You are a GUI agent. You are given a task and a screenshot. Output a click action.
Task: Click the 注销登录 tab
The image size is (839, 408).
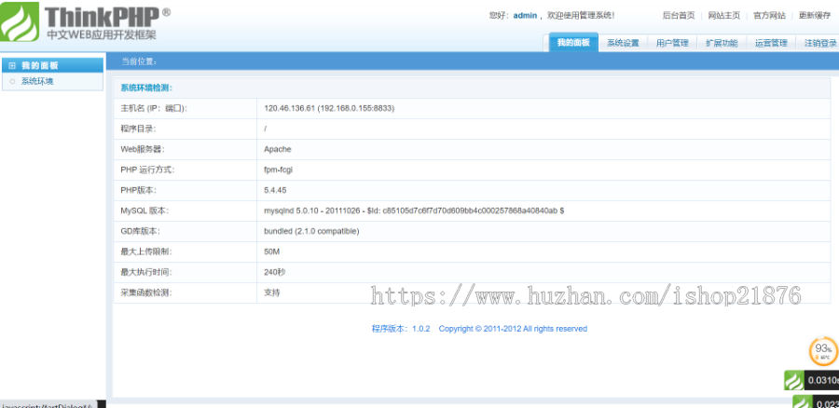820,43
